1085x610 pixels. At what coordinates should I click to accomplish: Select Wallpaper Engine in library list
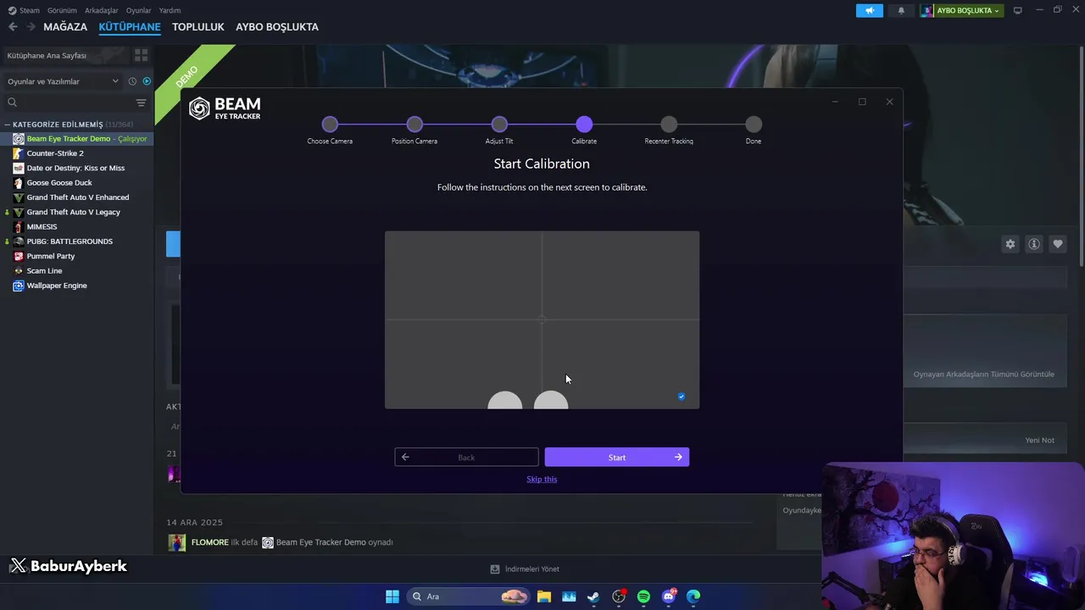click(x=57, y=286)
